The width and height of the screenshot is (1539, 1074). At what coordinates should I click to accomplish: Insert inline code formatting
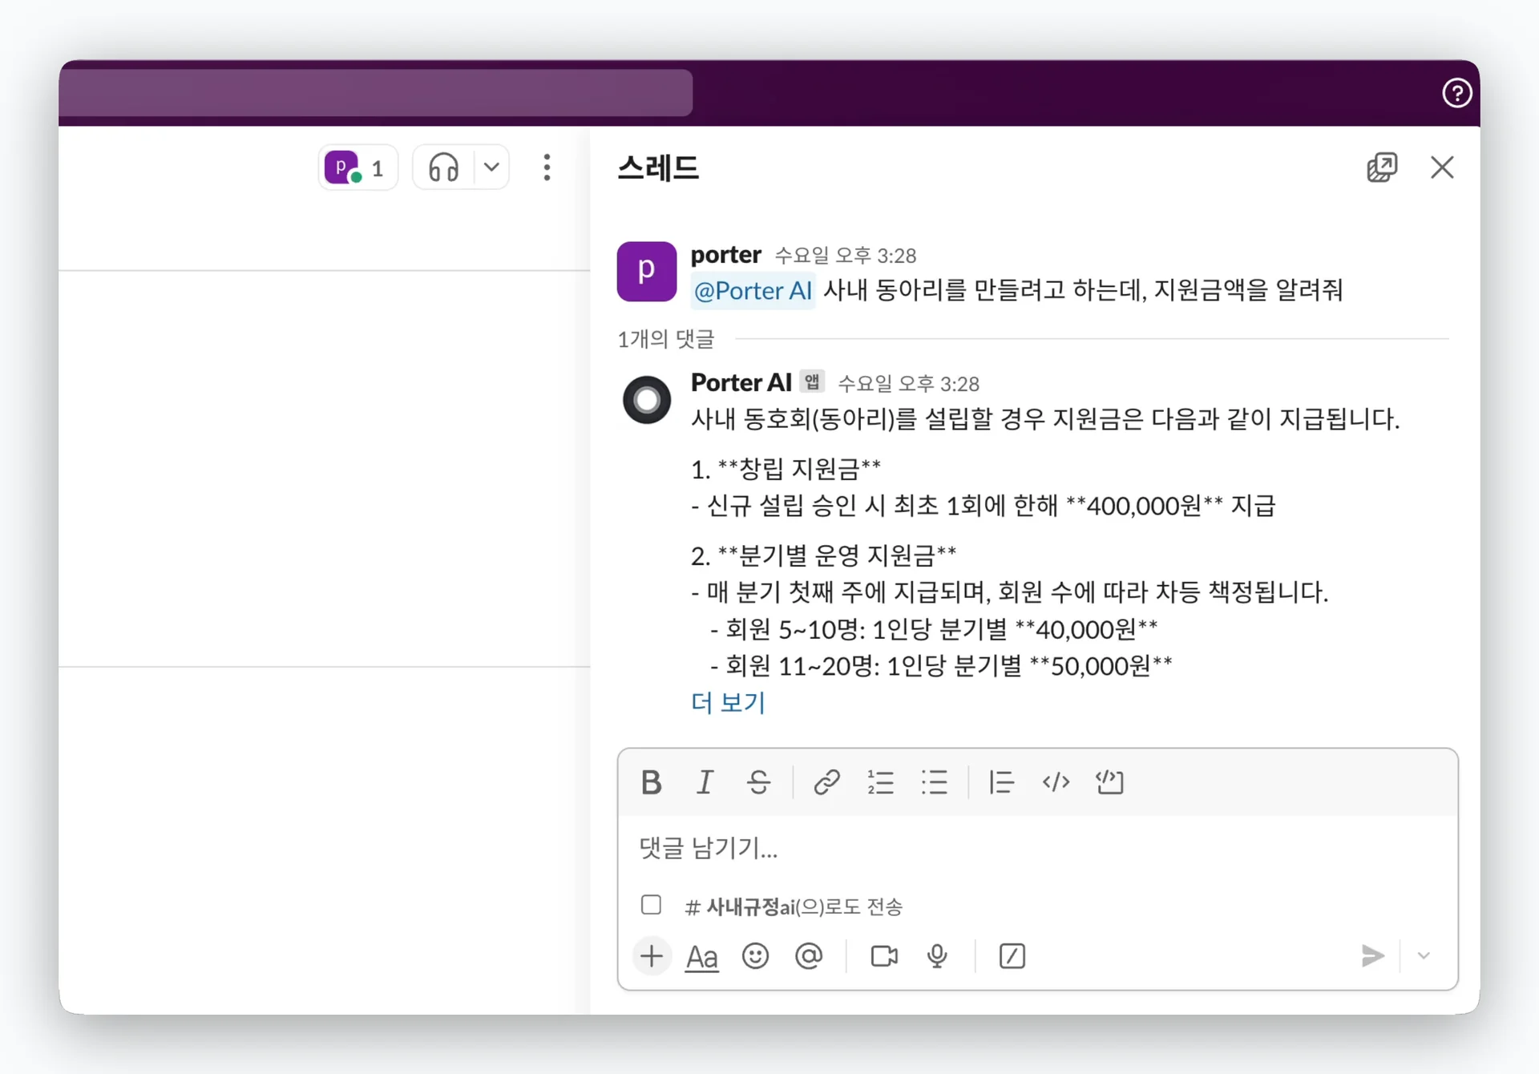(x=1056, y=781)
